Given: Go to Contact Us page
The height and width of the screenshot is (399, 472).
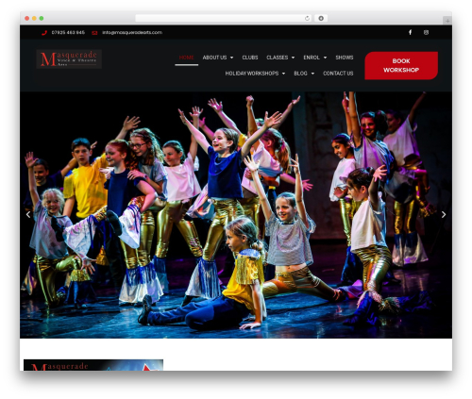Looking at the screenshot, I should (x=338, y=74).
